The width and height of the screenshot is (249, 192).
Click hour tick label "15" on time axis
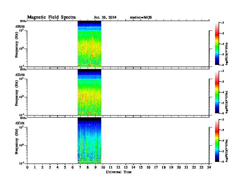141,167
